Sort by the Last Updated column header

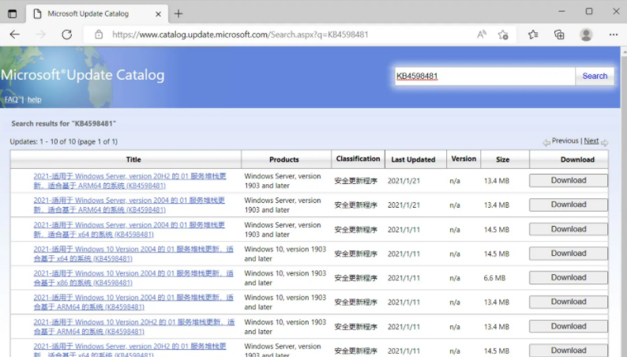click(x=413, y=160)
